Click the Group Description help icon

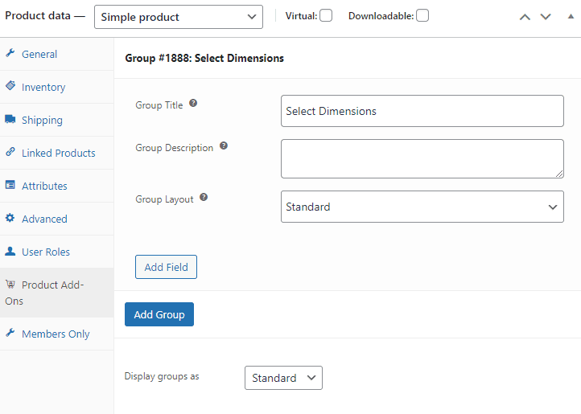(x=224, y=146)
